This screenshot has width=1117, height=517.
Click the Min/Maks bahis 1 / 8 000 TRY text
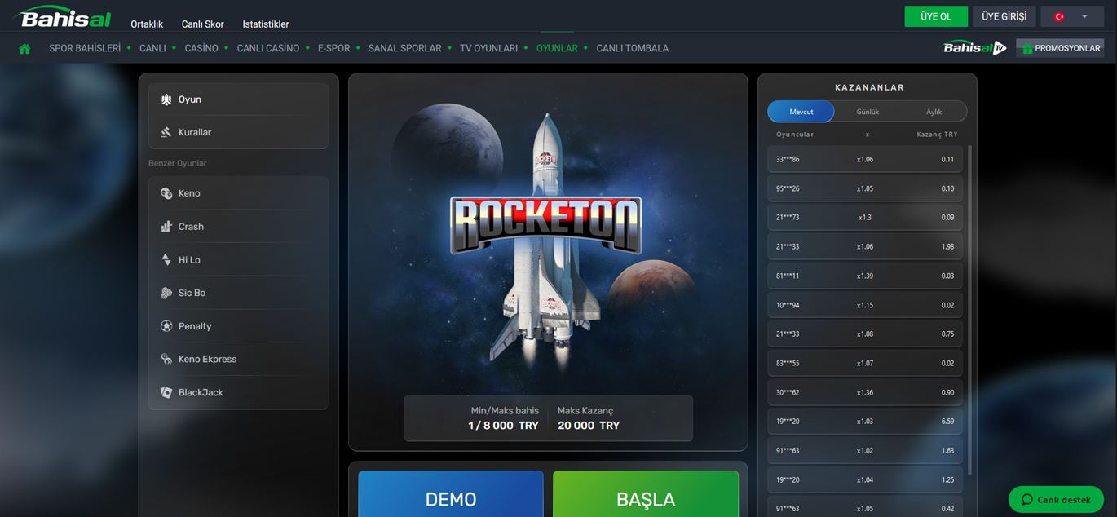pyautogui.click(x=504, y=418)
